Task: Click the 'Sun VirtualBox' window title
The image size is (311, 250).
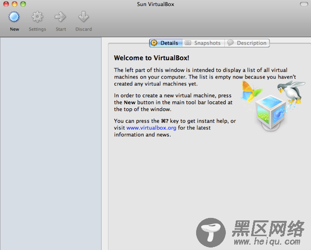Action: coord(155,4)
